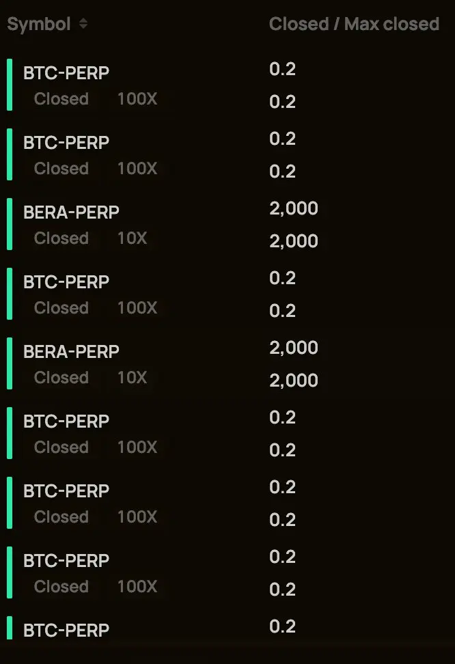This screenshot has width=455, height=664.
Task: Click the Closed status under the first BERA-PERP
Action: tap(61, 238)
